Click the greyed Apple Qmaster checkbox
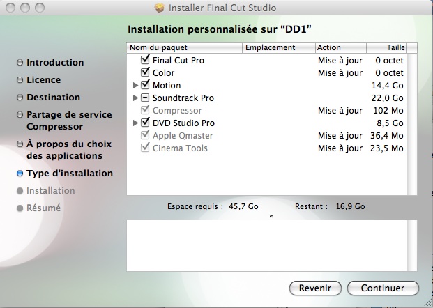 145,135
